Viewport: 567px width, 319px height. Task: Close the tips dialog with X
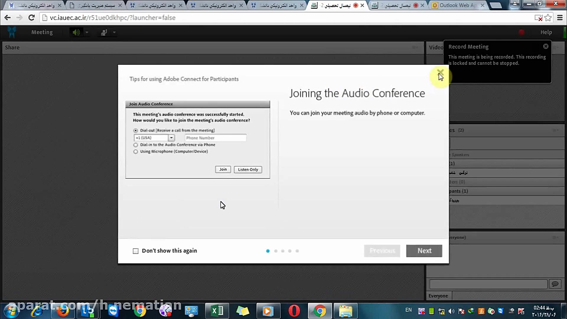(x=440, y=72)
